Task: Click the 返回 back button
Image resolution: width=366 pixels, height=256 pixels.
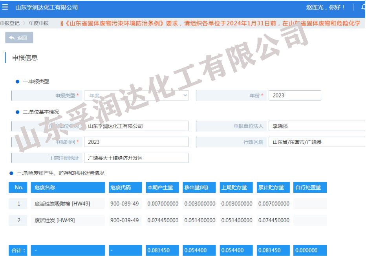Action: [x=19, y=38]
